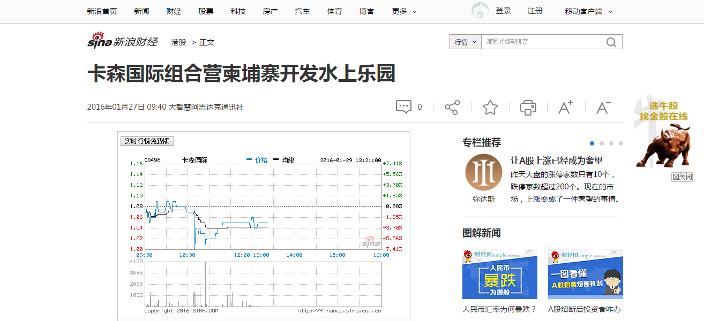Click the search magnifier icon
This screenshot has height=321, width=704.
[611, 42]
